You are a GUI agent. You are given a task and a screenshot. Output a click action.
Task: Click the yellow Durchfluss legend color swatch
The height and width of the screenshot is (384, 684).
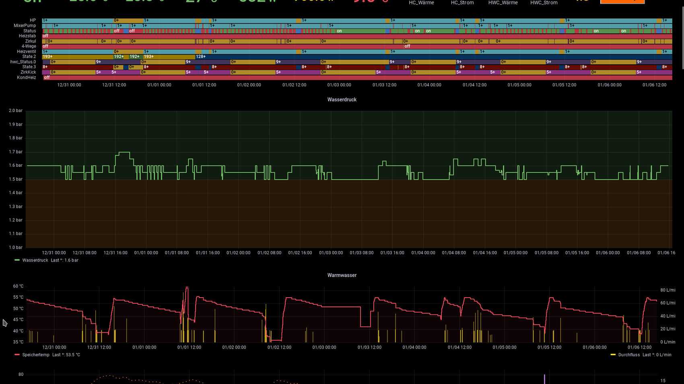pos(613,355)
